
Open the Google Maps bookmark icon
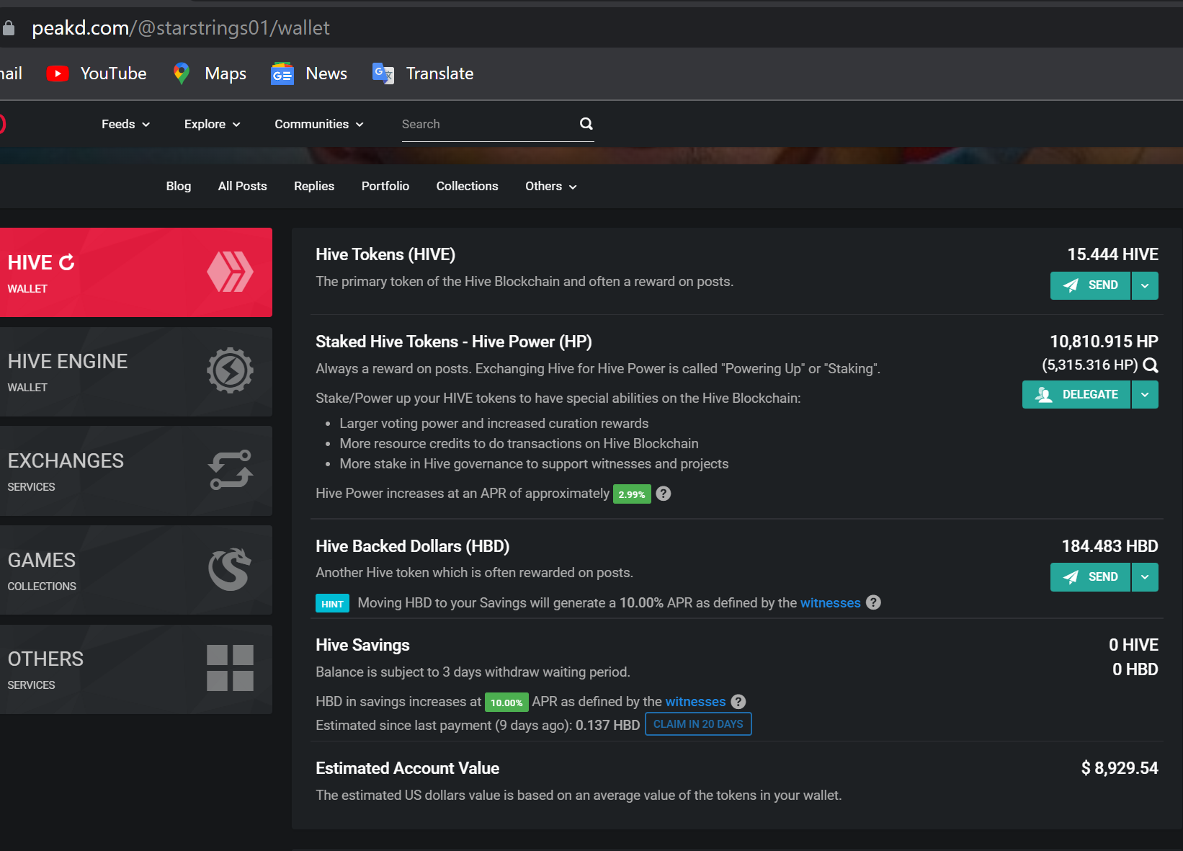point(182,73)
